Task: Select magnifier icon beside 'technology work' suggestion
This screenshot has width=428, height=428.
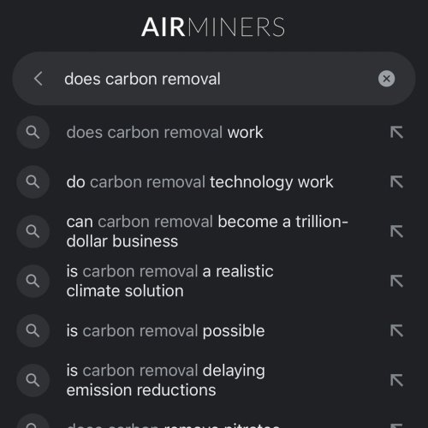Action: pos(33,181)
